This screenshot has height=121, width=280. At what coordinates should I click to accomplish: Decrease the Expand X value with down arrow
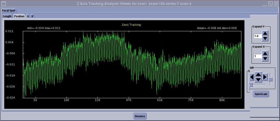265,58
